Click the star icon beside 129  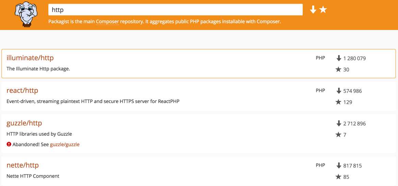338,102
